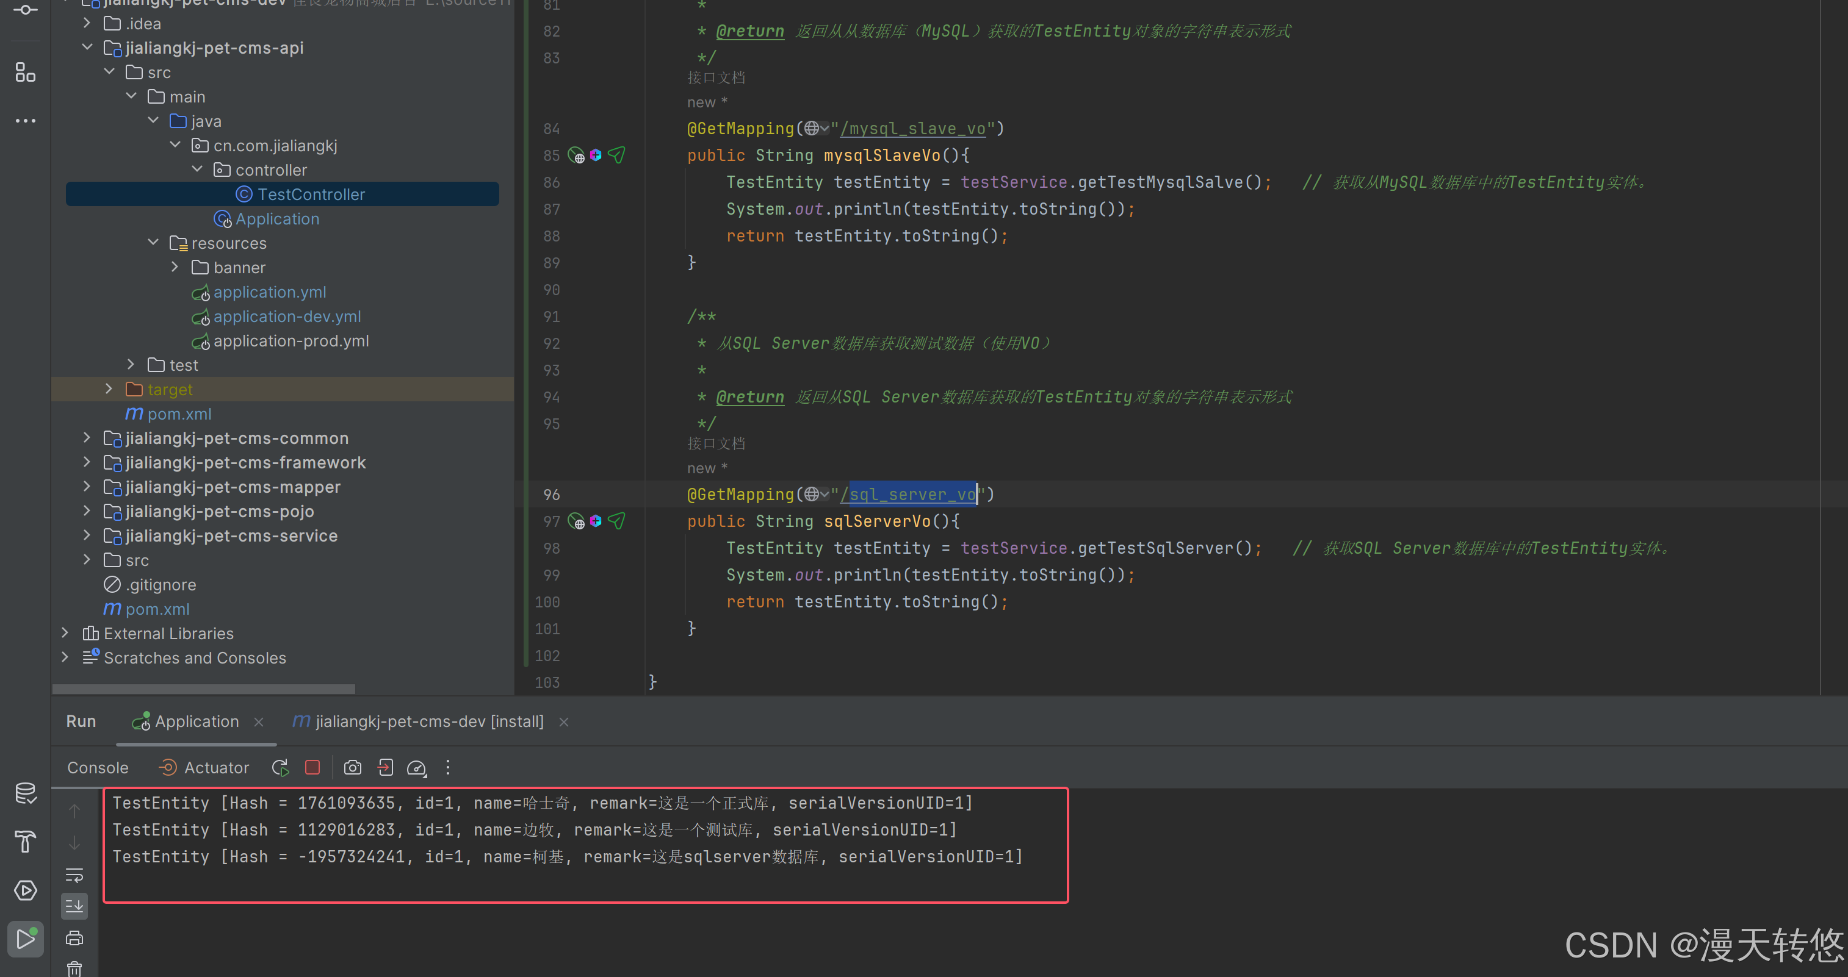Click the Rerun Application icon
1848x977 pixels.
[281, 768]
